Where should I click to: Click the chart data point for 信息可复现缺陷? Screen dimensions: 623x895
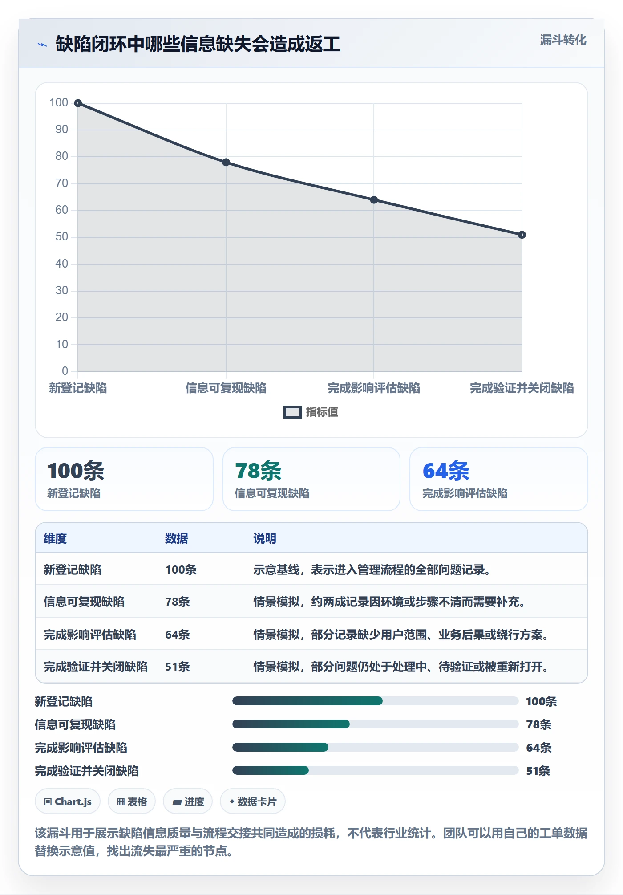click(226, 162)
